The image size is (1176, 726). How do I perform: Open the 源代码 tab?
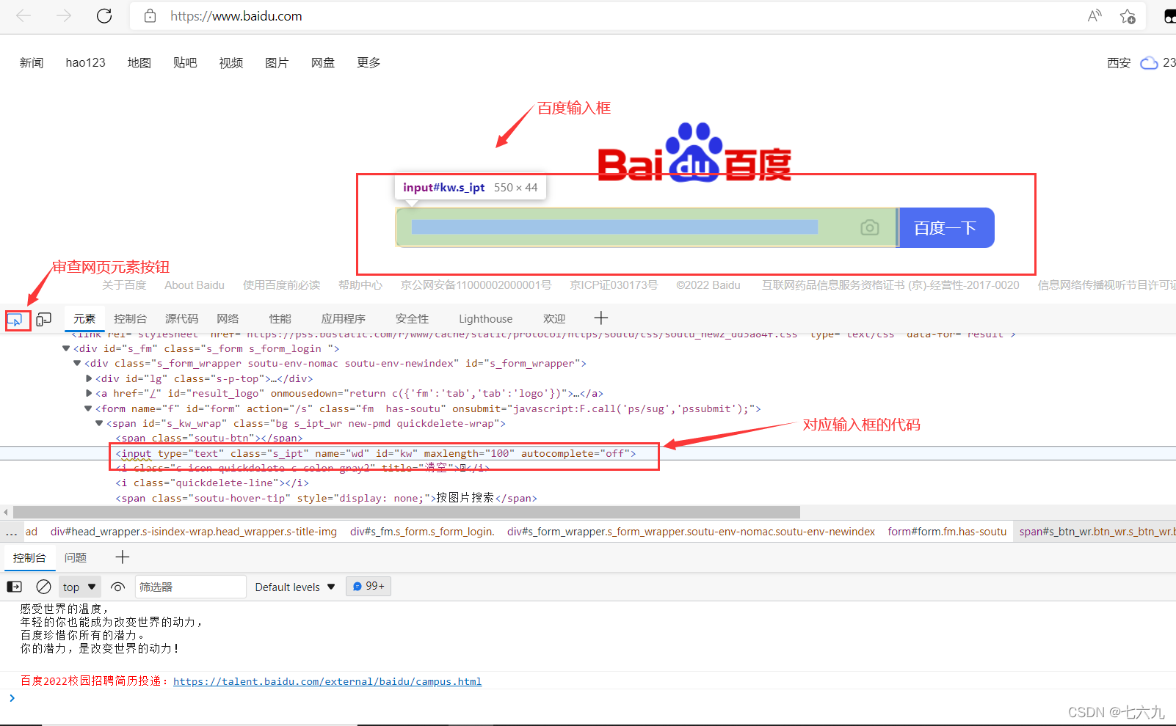pos(181,318)
